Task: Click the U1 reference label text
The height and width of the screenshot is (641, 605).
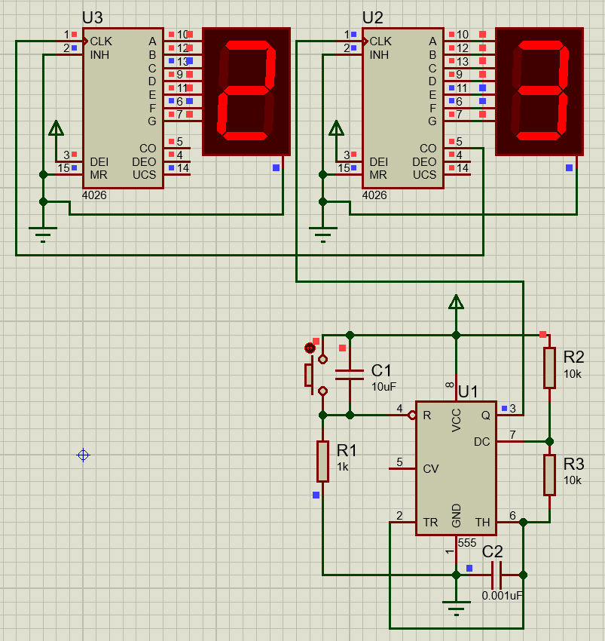Action: tap(468, 391)
